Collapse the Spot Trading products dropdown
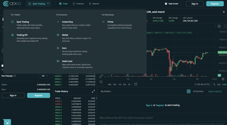 pyautogui.click(x=39, y=4)
